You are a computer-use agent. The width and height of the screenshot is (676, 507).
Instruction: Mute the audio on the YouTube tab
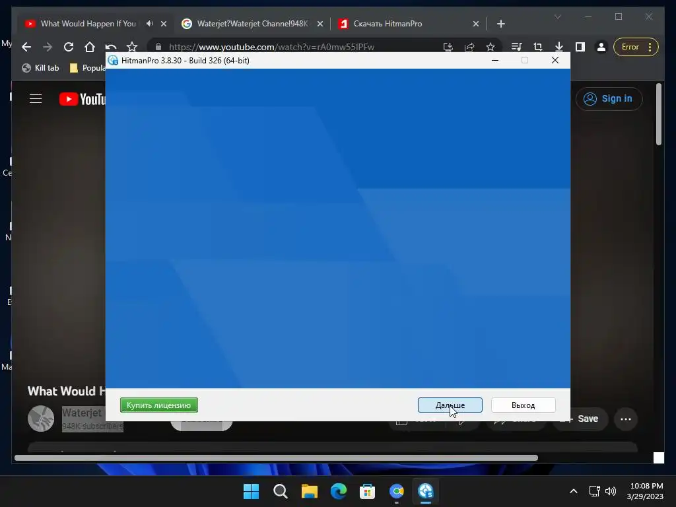pos(149,24)
